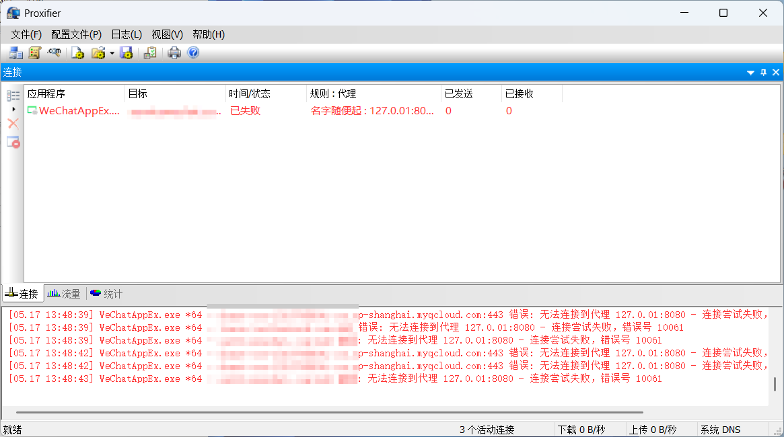Click the printer icon in toolbar
784x437 pixels.
(x=174, y=53)
